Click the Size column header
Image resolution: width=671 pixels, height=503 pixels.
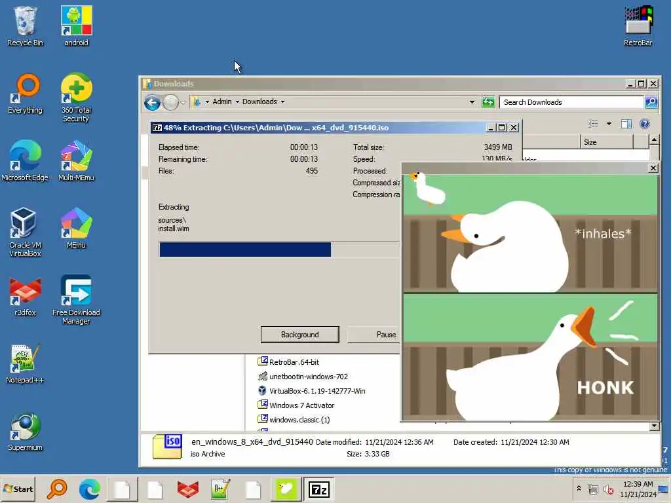point(606,142)
